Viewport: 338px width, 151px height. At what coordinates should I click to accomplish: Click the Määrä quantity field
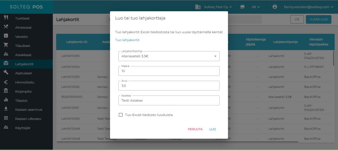tap(168, 71)
